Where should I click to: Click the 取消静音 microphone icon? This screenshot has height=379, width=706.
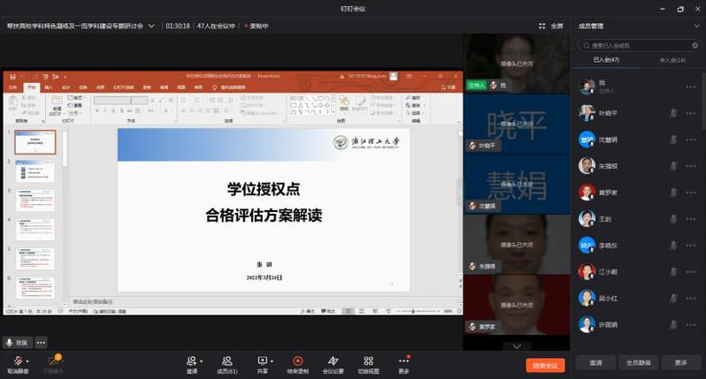pos(18,360)
